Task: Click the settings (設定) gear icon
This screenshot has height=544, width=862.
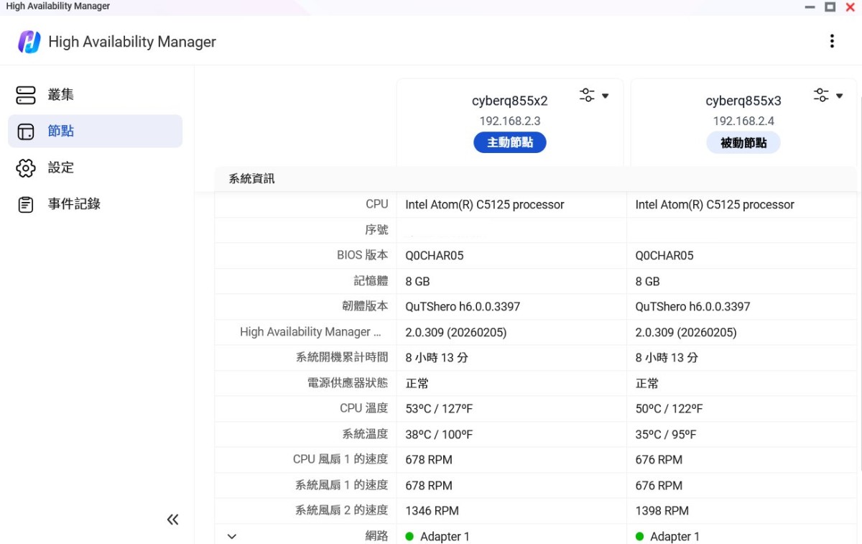Action: 26,168
